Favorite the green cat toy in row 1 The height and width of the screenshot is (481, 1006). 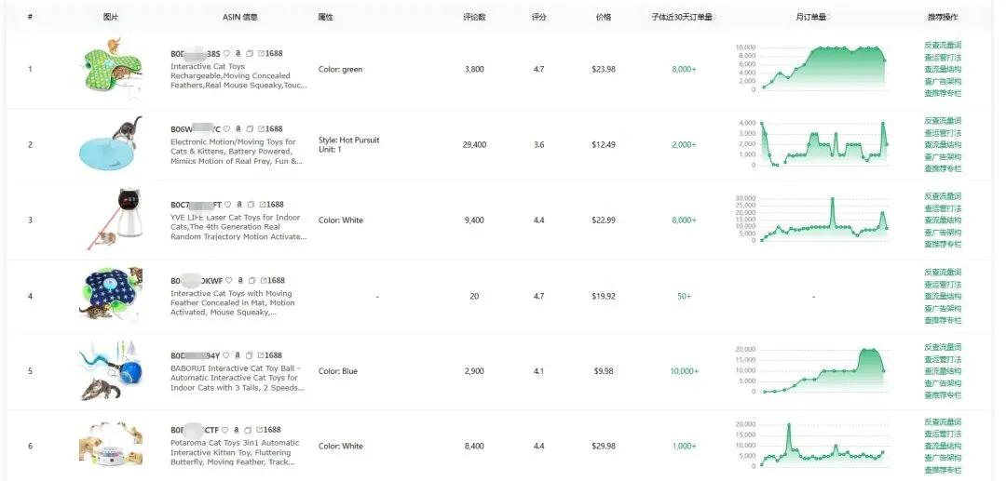pos(226,54)
